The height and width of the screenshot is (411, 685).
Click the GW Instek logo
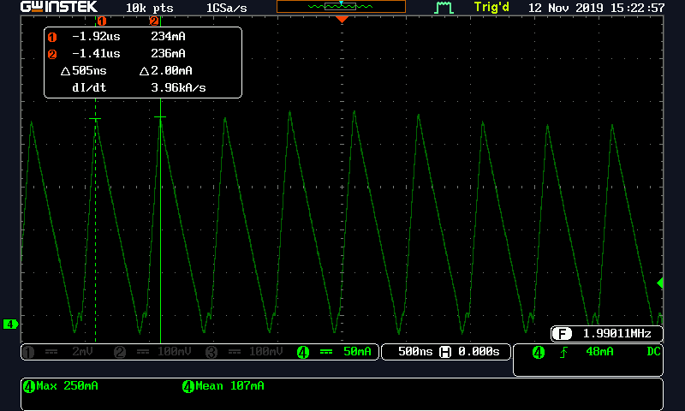[59, 7]
